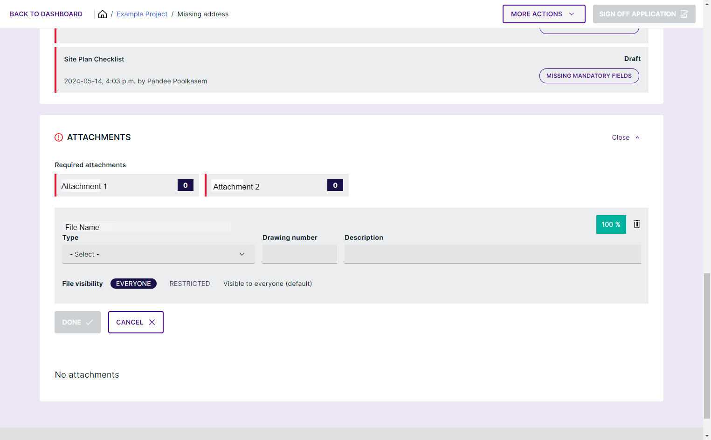Click the Attachment 1 count badge
711x440 pixels.
click(x=186, y=185)
